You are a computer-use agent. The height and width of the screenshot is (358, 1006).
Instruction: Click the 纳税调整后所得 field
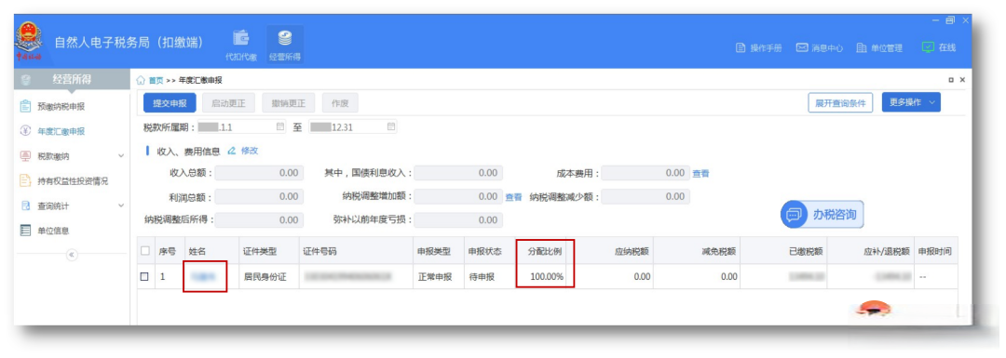pyautogui.click(x=259, y=219)
